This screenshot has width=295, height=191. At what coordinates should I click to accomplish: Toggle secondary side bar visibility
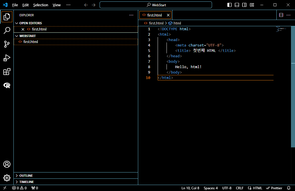(244, 5)
